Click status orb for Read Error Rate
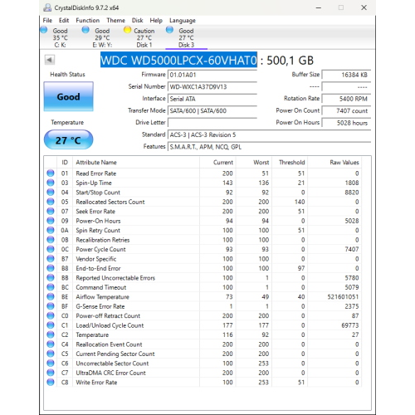The image size is (415, 415). tap(51, 173)
